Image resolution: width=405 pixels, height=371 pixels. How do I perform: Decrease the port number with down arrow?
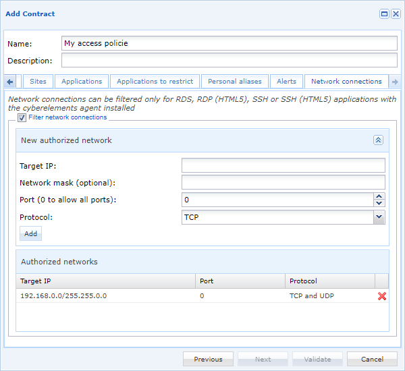pos(379,203)
